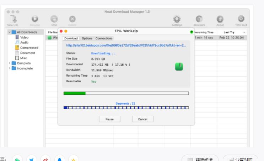Switch to the Download tab
264x161 pixels.
point(71,38)
